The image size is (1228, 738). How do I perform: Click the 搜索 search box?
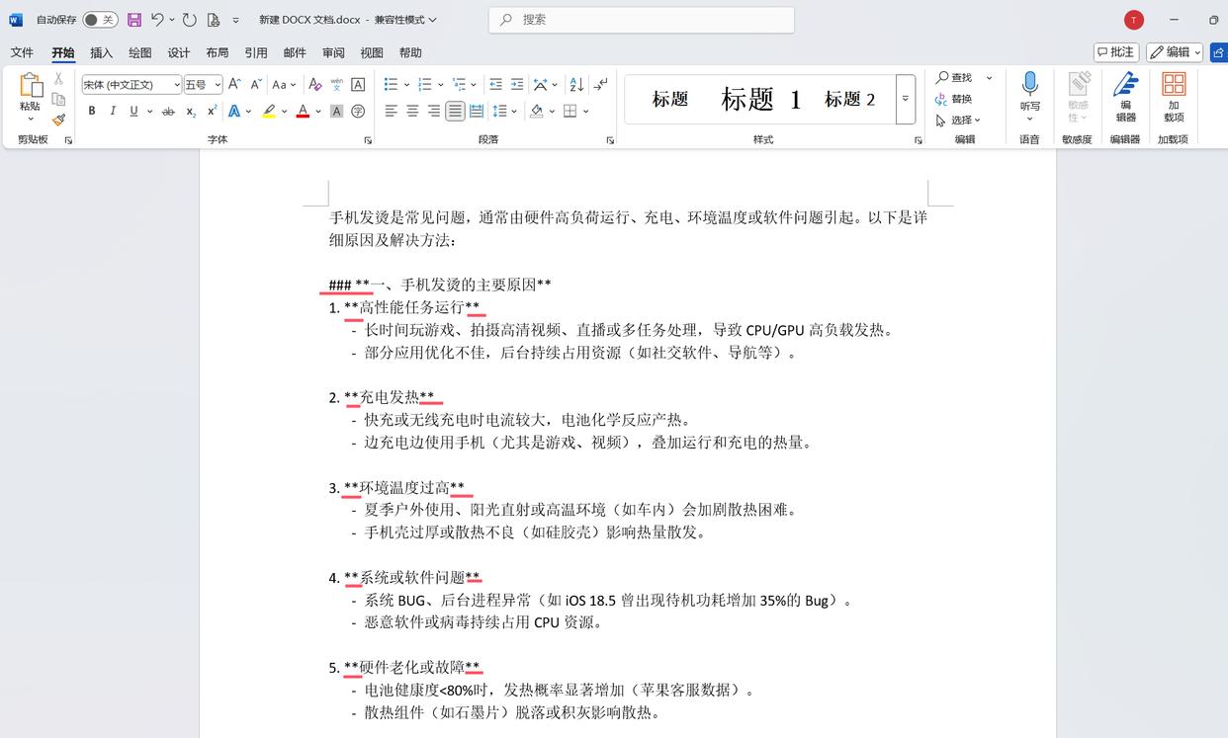pos(641,20)
